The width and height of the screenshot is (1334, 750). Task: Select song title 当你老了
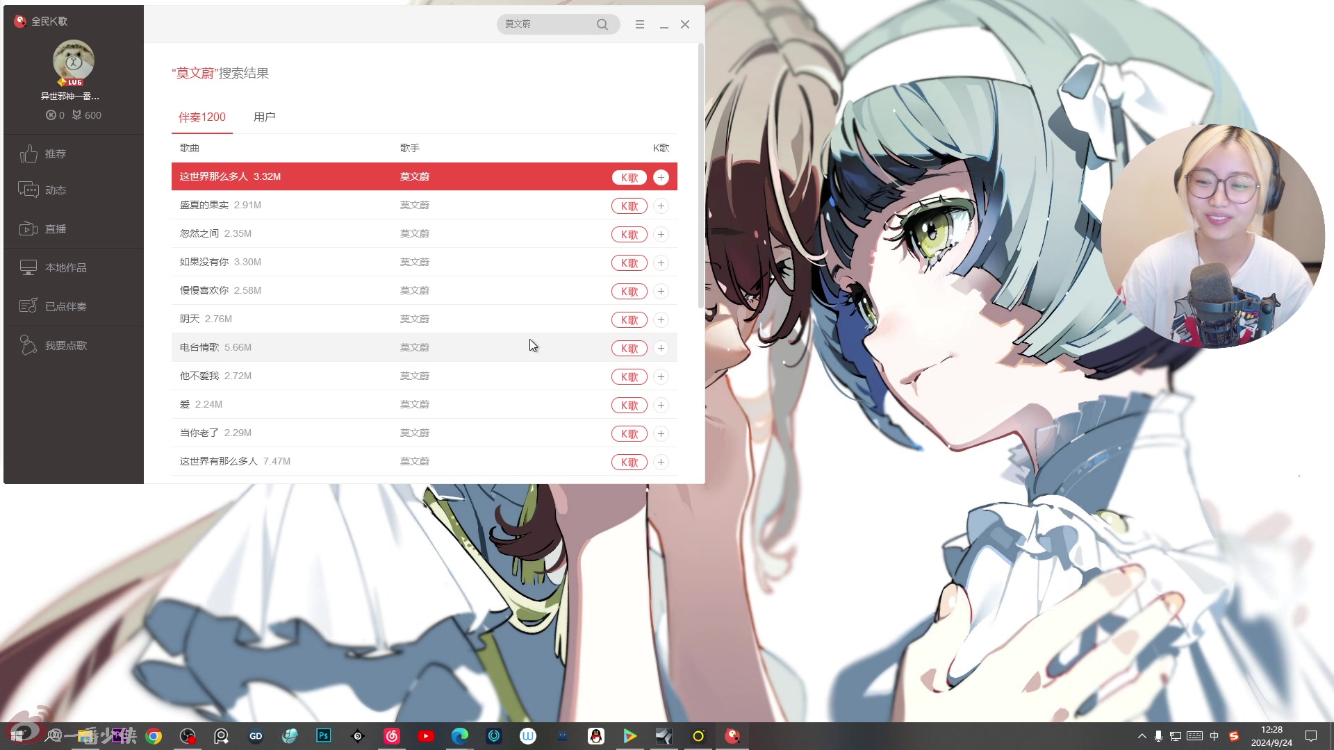pyautogui.click(x=199, y=433)
